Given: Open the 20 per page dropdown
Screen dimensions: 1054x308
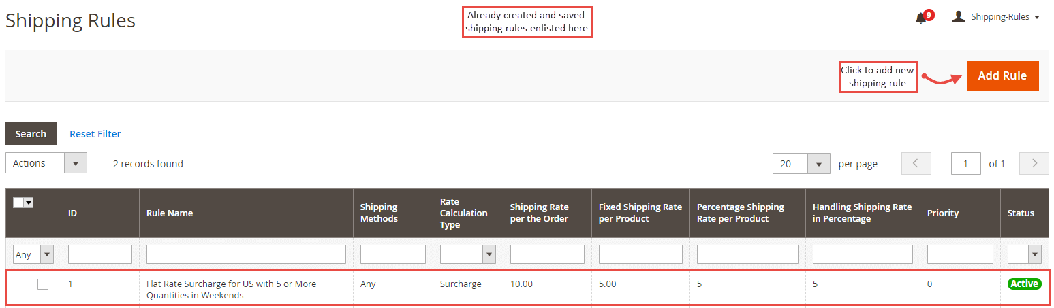Looking at the screenshot, I should coord(801,163).
